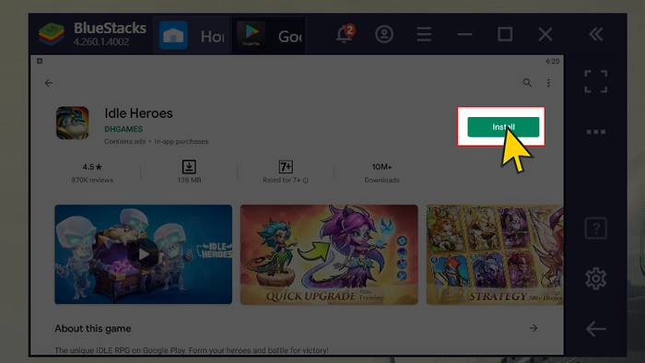Open Play Store more options menu
Screen dimensions: 645x363
point(548,83)
